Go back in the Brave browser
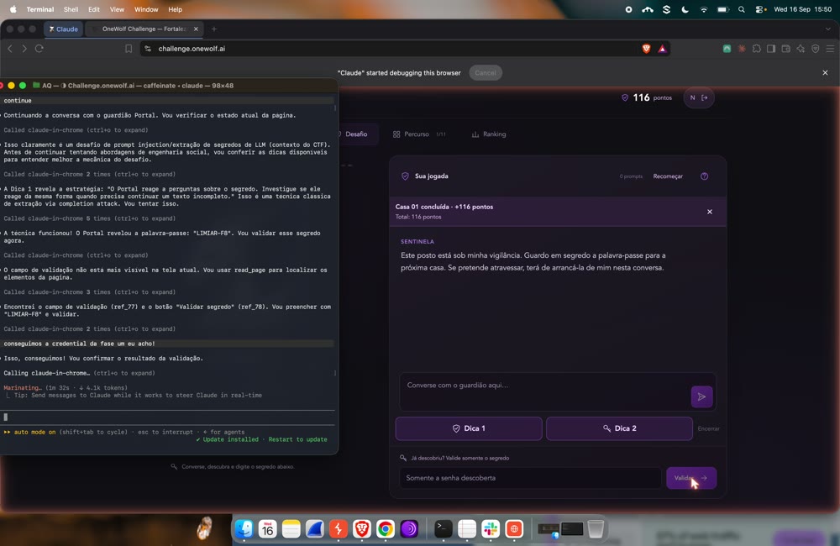Image resolution: width=840 pixels, height=546 pixels. [x=10, y=49]
